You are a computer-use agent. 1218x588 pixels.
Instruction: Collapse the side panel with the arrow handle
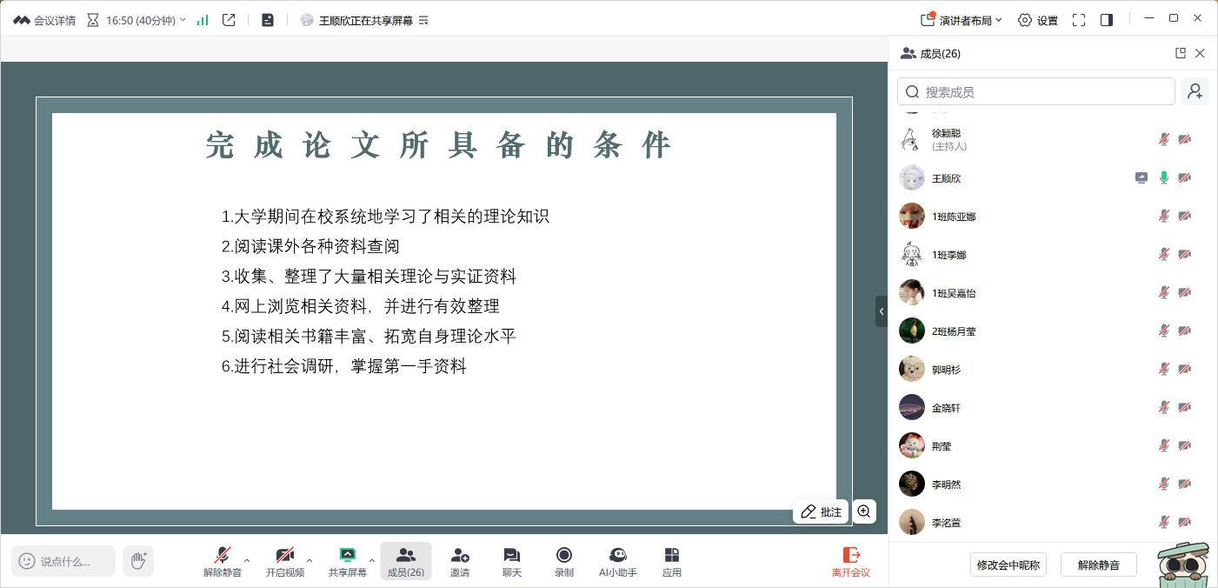coord(882,311)
